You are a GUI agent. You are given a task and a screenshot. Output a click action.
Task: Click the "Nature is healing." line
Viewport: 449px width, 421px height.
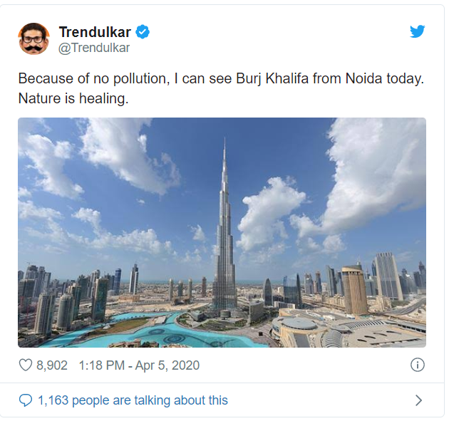pyautogui.click(x=73, y=99)
